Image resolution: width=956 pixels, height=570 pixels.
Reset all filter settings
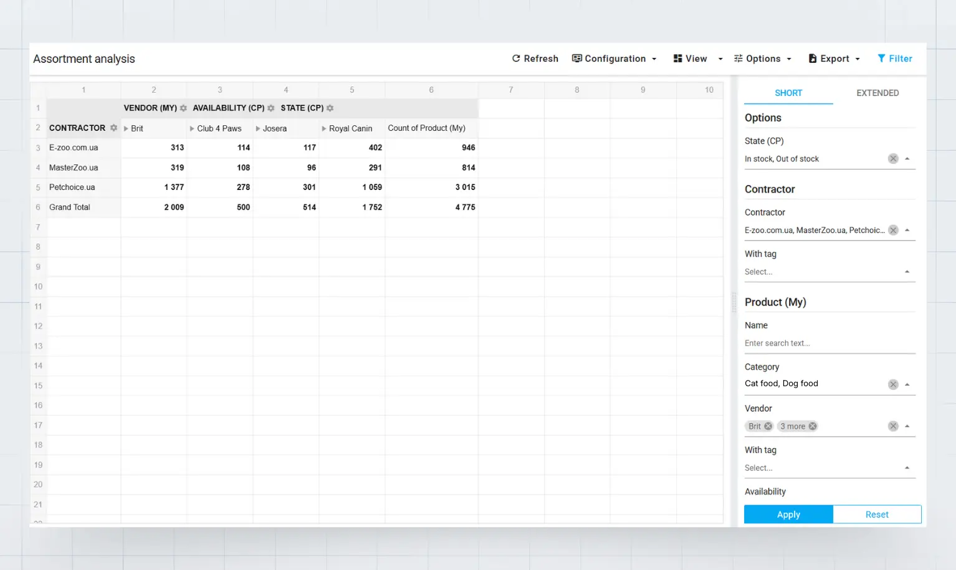click(876, 515)
